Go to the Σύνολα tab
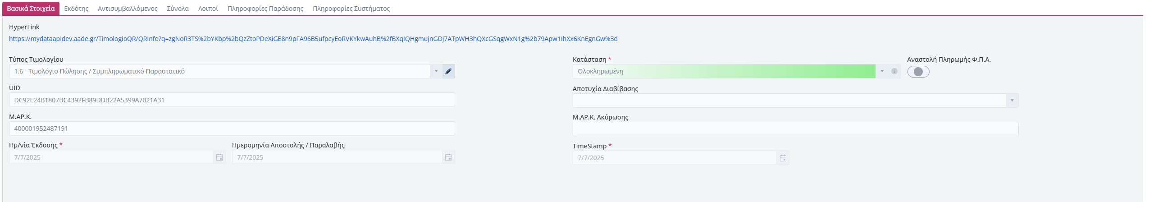 [178, 9]
